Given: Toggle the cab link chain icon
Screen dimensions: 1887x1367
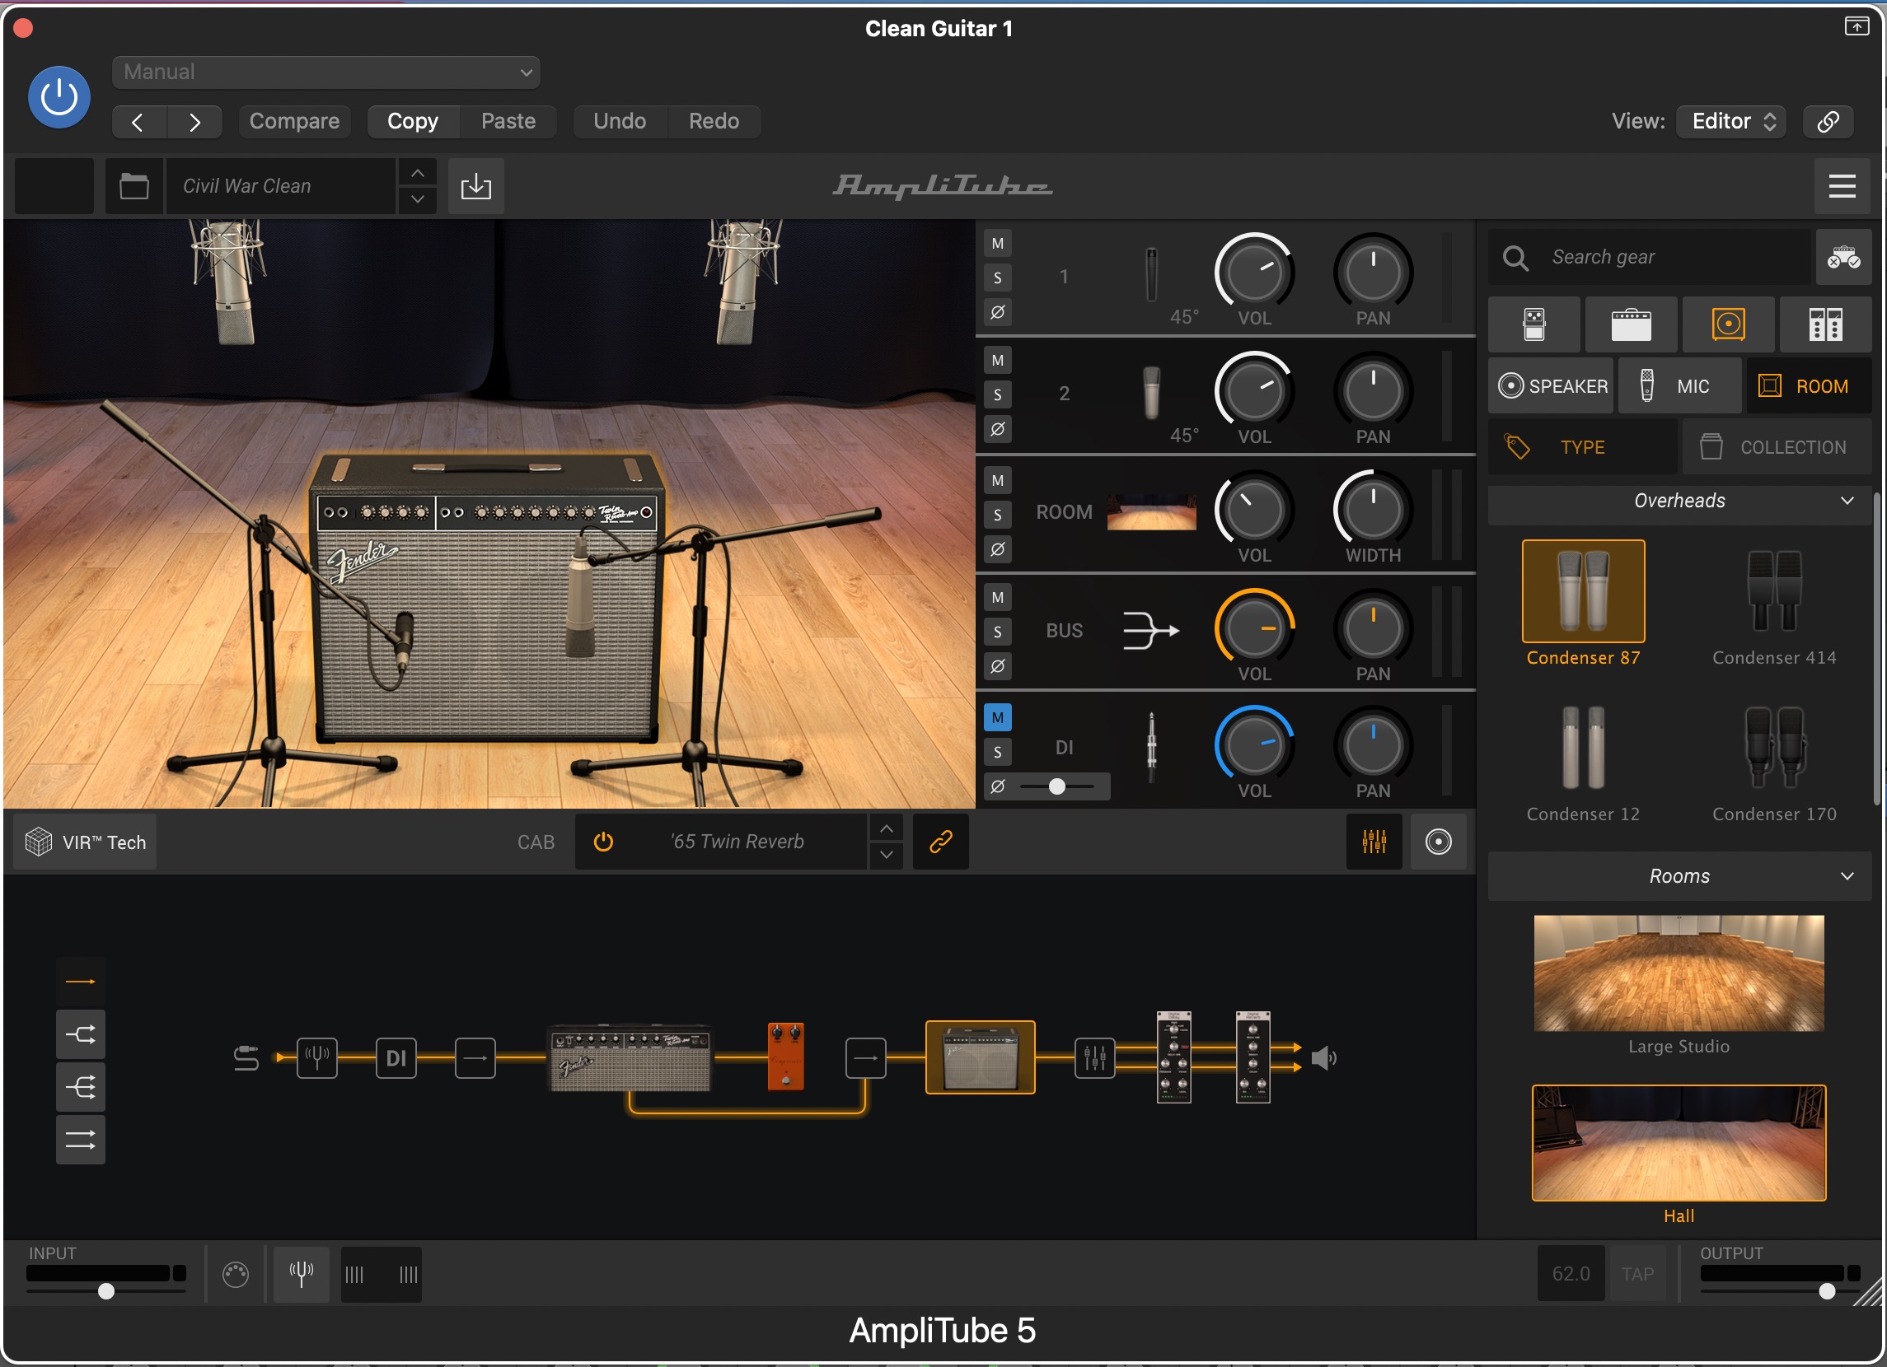Looking at the screenshot, I should (940, 842).
